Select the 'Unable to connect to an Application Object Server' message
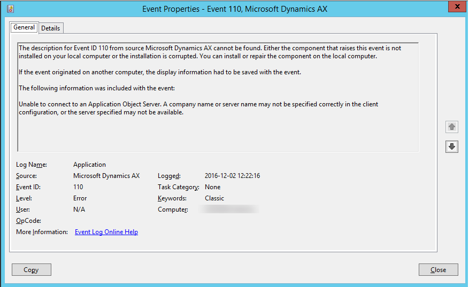 click(198, 108)
